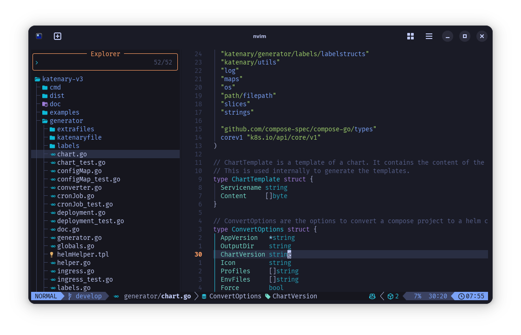Open converter.go file
Image resolution: width=521 pixels, height=335 pixels.
coord(79,187)
